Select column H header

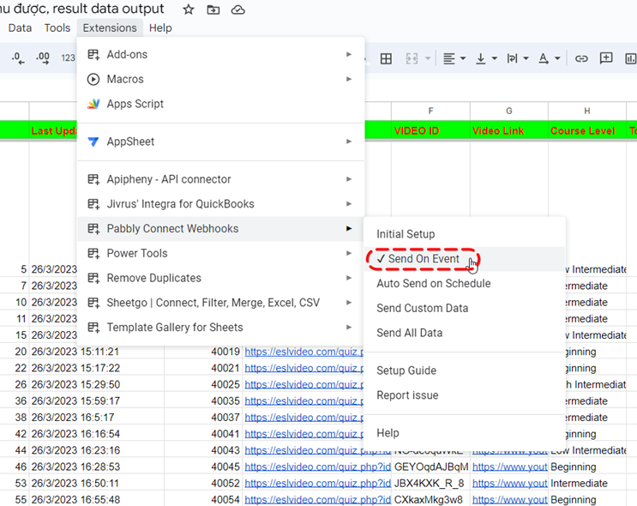pos(587,111)
